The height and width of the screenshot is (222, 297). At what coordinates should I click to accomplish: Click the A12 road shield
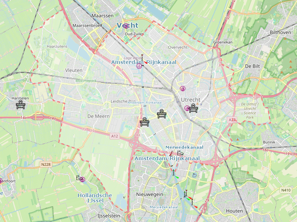pyautogui.click(x=115, y=136)
